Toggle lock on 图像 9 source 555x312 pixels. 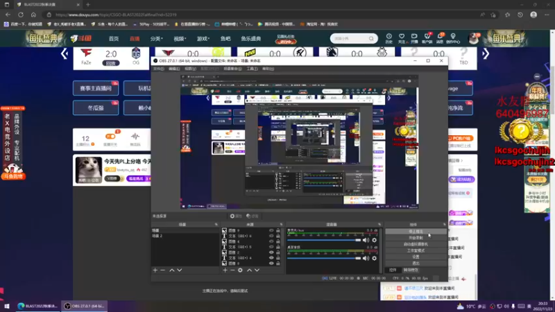pos(278,231)
